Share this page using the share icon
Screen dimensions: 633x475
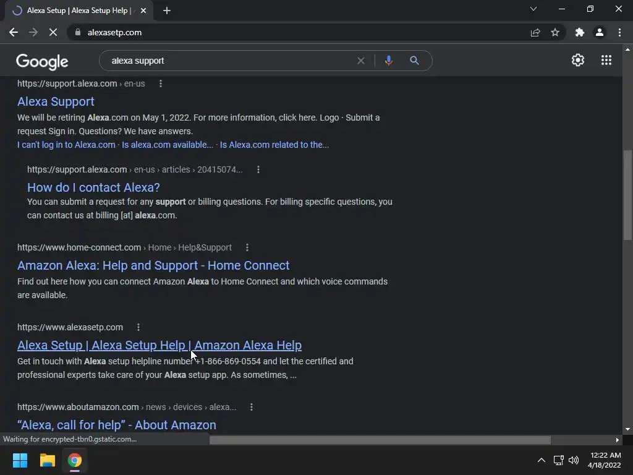pos(535,32)
